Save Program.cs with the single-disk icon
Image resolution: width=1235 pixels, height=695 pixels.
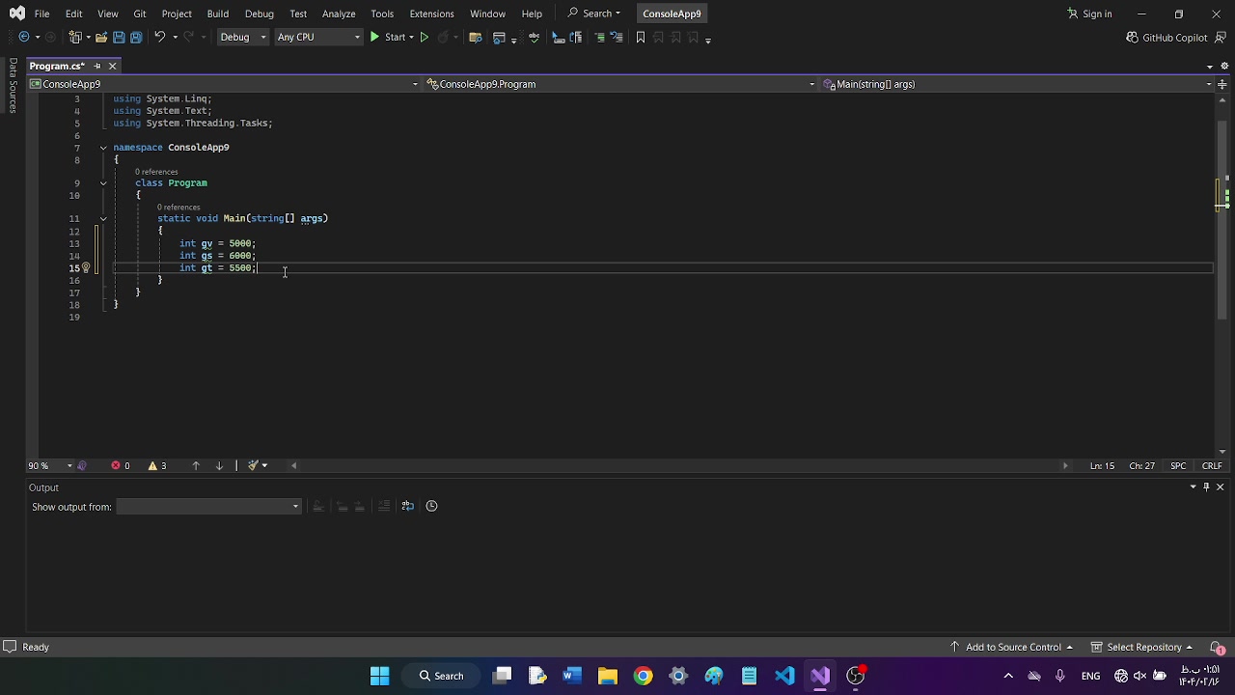(x=119, y=38)
